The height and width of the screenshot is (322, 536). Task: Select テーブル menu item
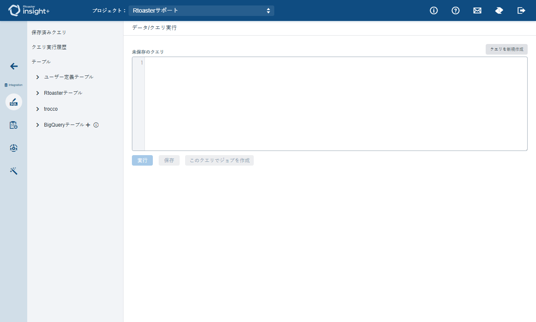coord(41,62)
